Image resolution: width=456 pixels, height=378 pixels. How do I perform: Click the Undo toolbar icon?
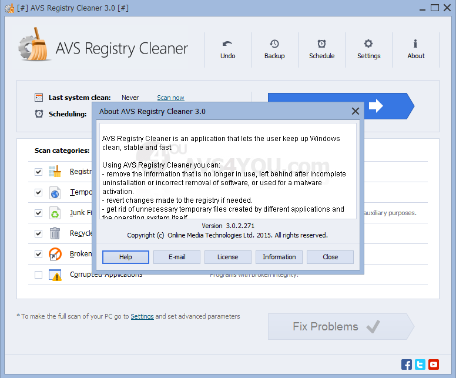click(227, 50)
